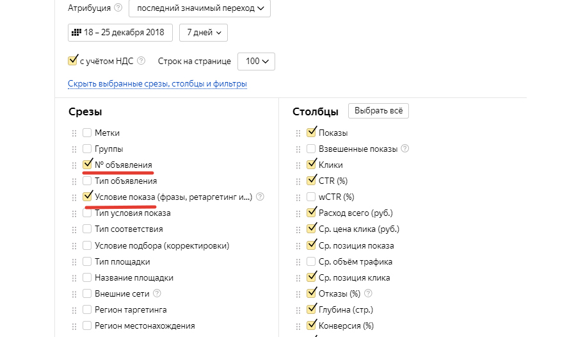Screen dimensions: 576x337
Task: Open the attribution model dropdown
Action: point(200,8)
